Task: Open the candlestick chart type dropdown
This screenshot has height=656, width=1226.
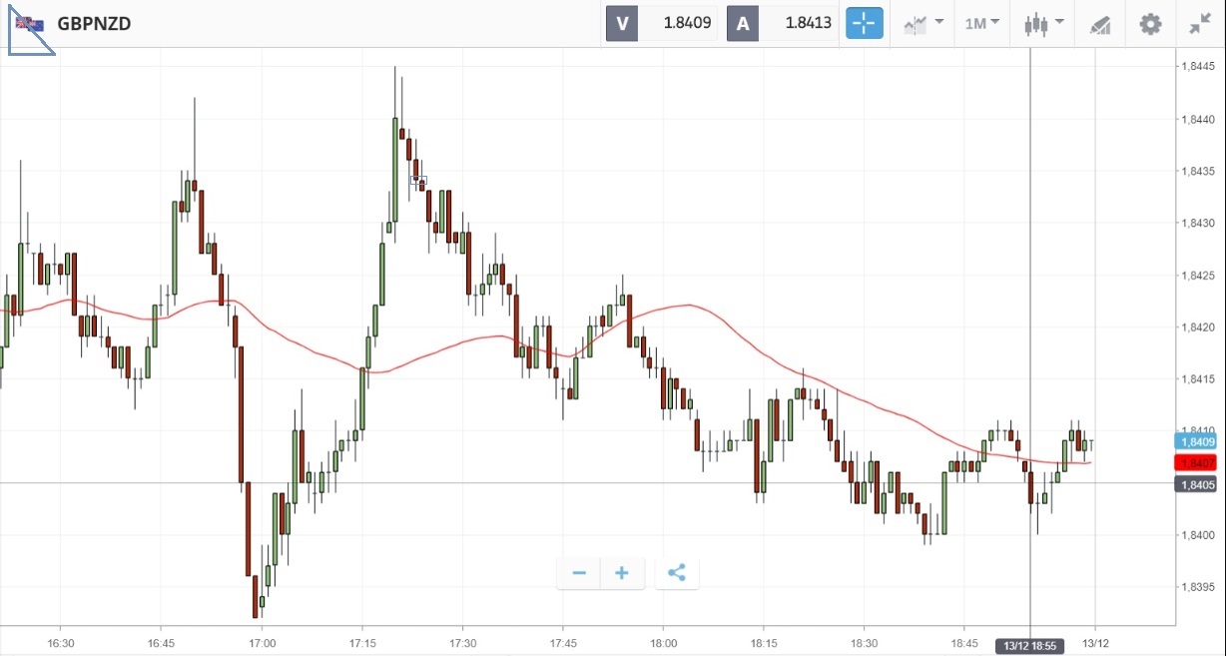Action: 1044,23
